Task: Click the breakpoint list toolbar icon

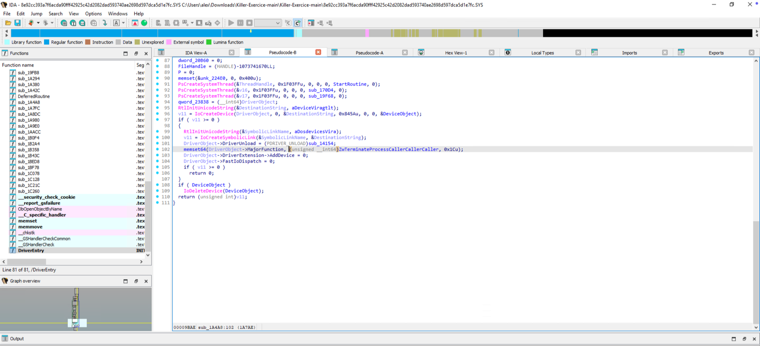Action: [x=311, y=23]
